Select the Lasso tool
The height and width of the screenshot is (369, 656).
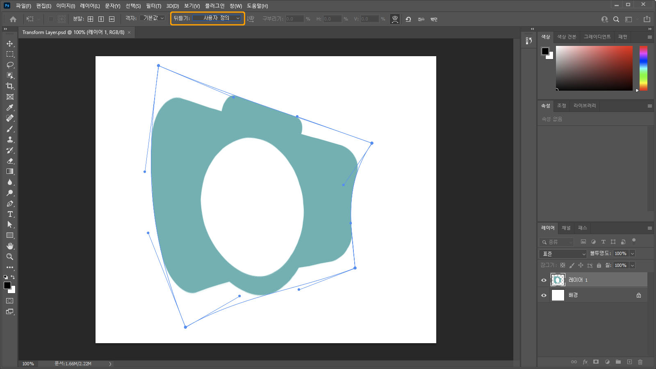[x=10, y=65]
